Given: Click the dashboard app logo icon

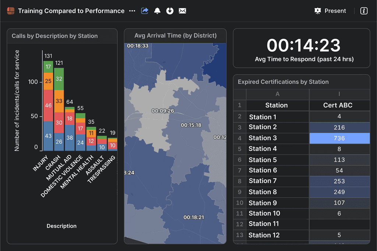Looking at the screenshot, I should pyautogui.click(x=11, y=11).
